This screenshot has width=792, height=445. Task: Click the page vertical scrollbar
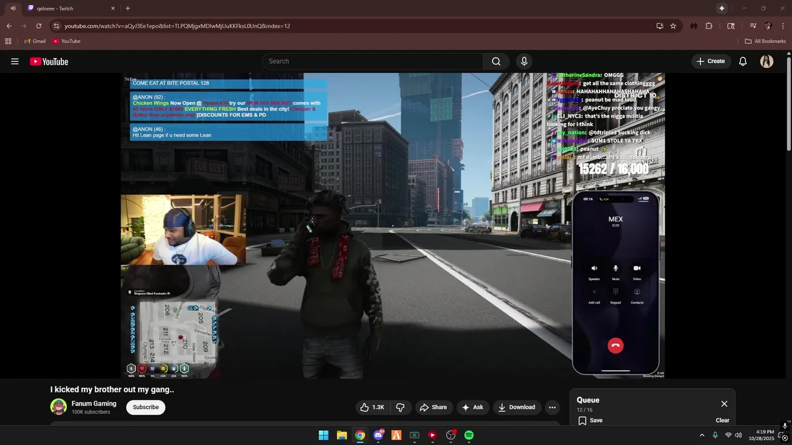point(789,104)
